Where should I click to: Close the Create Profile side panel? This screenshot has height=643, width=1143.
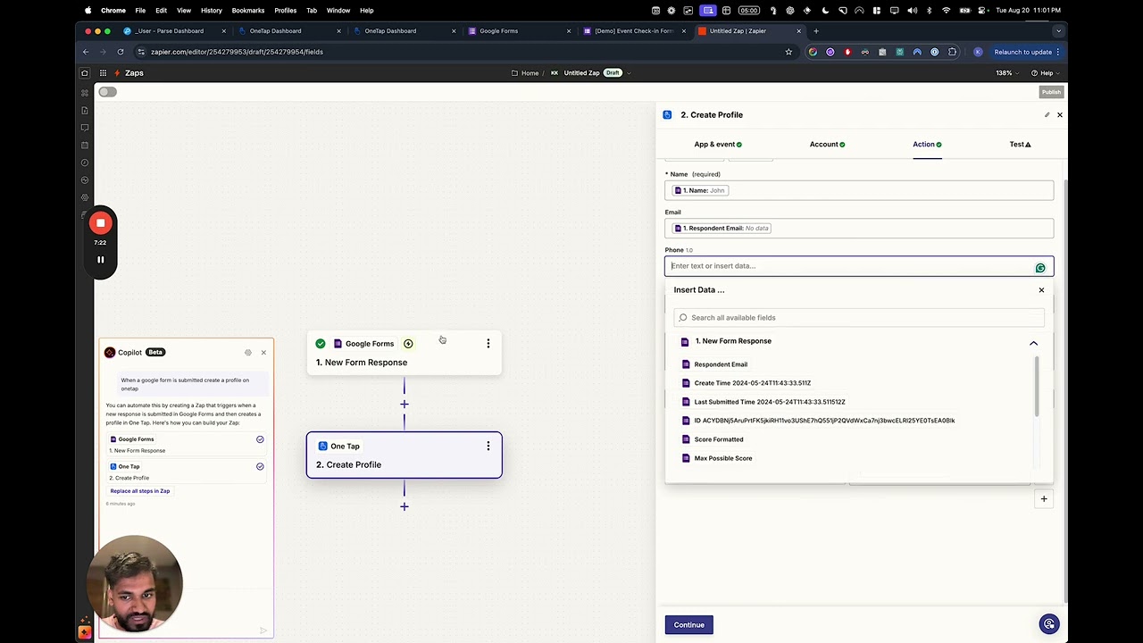tap(1060, 114)
